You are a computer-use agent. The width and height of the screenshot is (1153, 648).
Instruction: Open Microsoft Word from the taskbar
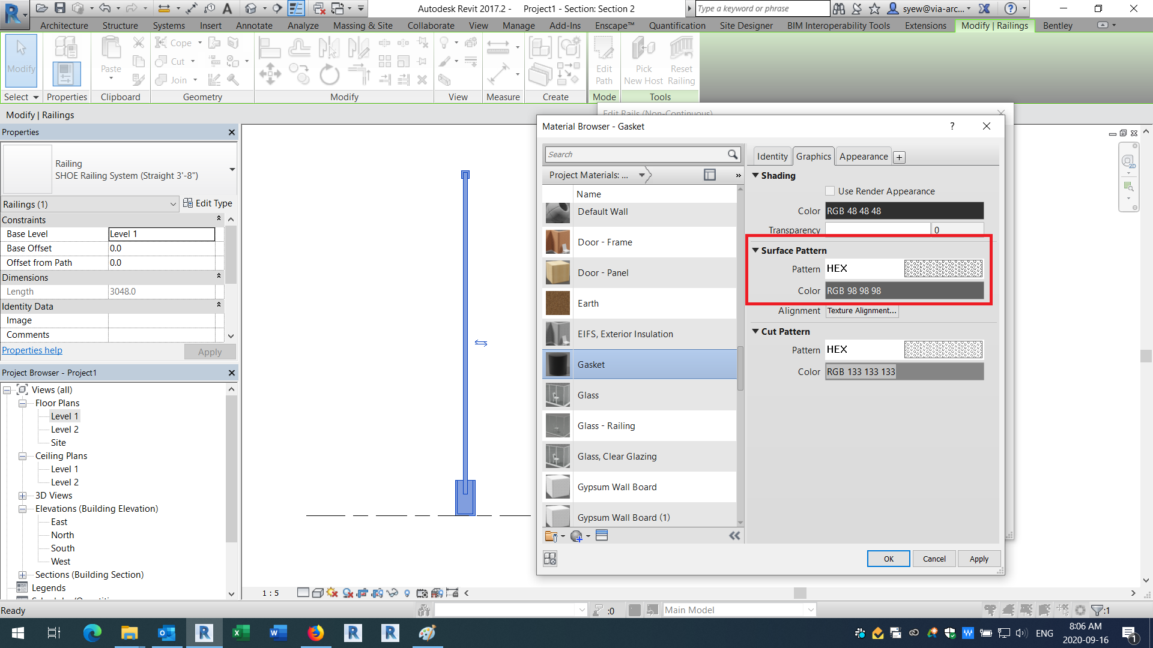(x=278, y=633)
